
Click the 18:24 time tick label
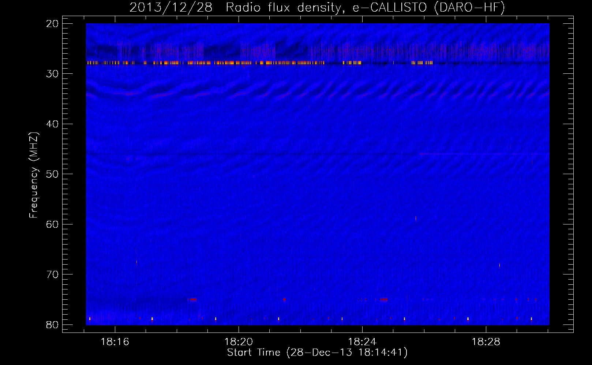pos(362,342)
